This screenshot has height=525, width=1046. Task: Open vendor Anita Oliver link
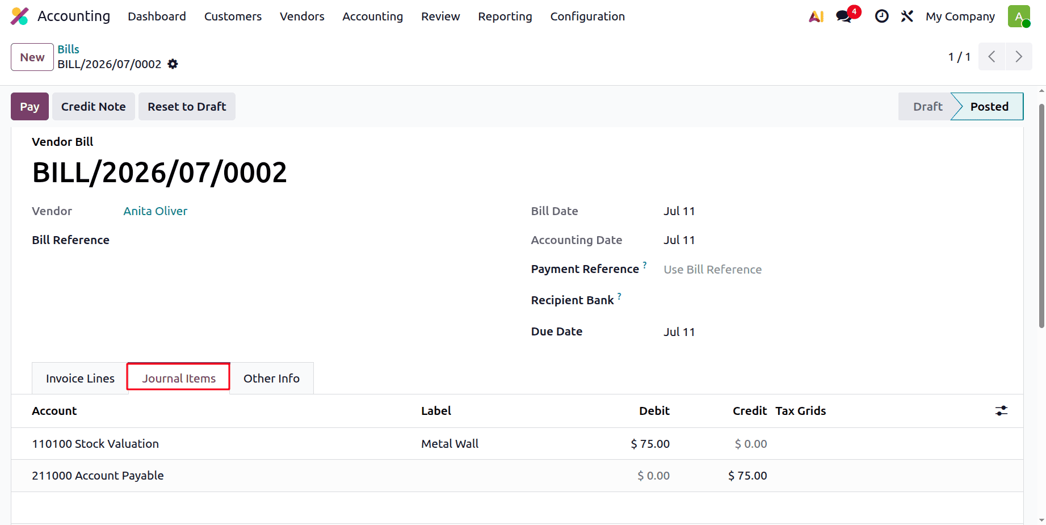pyautogui.click(x=156, y=211)
